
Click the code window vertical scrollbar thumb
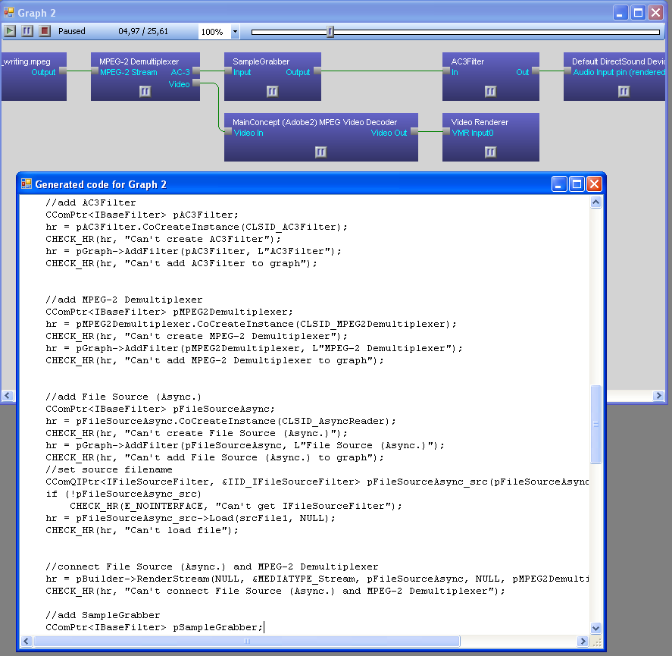pos(595,424)
